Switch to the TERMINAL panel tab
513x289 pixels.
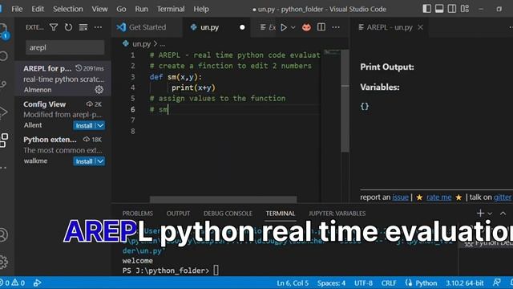click(281, 214)
